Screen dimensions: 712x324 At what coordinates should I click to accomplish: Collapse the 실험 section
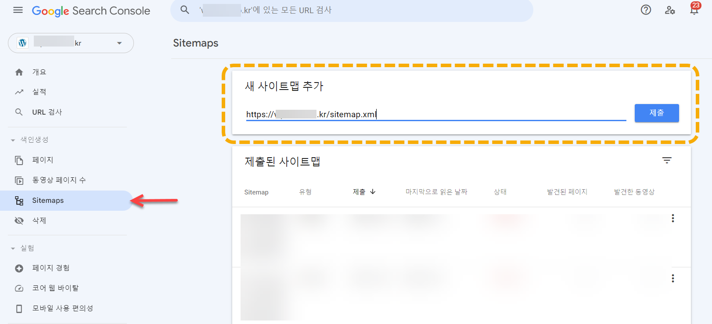click(13, 248)
